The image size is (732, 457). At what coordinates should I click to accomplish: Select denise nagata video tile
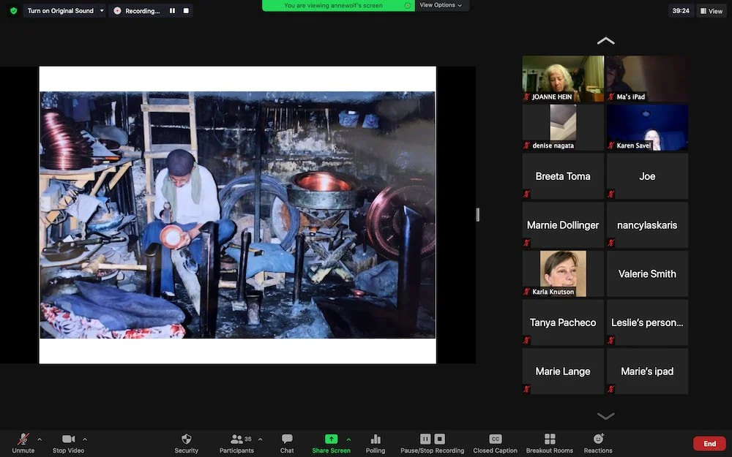pos(563,127)
